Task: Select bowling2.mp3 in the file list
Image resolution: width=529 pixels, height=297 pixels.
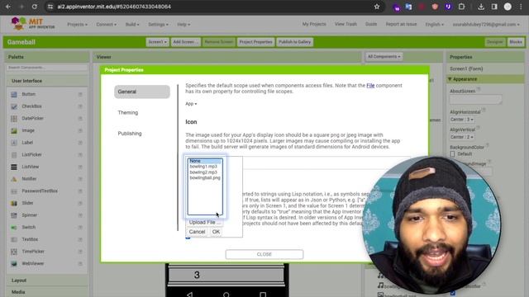Action: (205, 172)
